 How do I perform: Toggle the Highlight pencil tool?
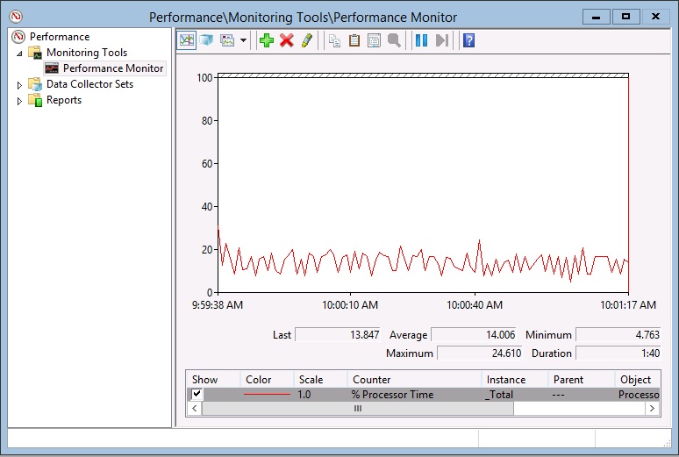click(x=307, y=40)
